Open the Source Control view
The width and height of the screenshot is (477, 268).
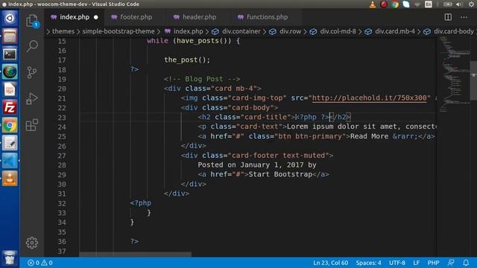pos(32,73)
